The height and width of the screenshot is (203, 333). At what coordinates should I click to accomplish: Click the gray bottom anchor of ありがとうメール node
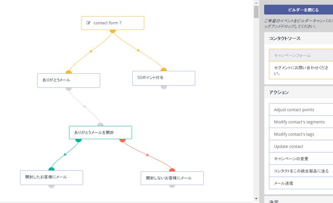(69, 89)
